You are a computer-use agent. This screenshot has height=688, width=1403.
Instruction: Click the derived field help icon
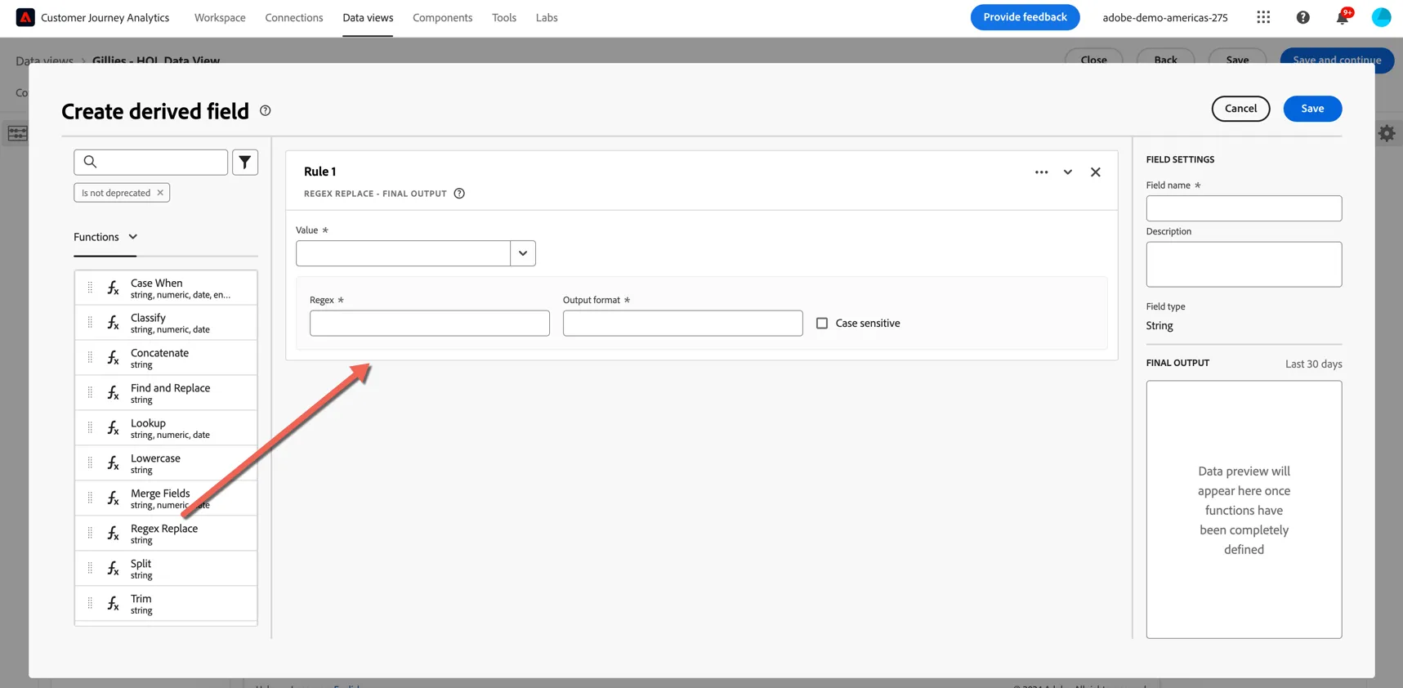(x=266, y=110)
